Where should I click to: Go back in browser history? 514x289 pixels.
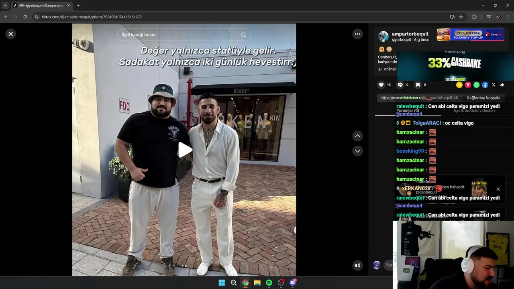click(x=6, y=17)
